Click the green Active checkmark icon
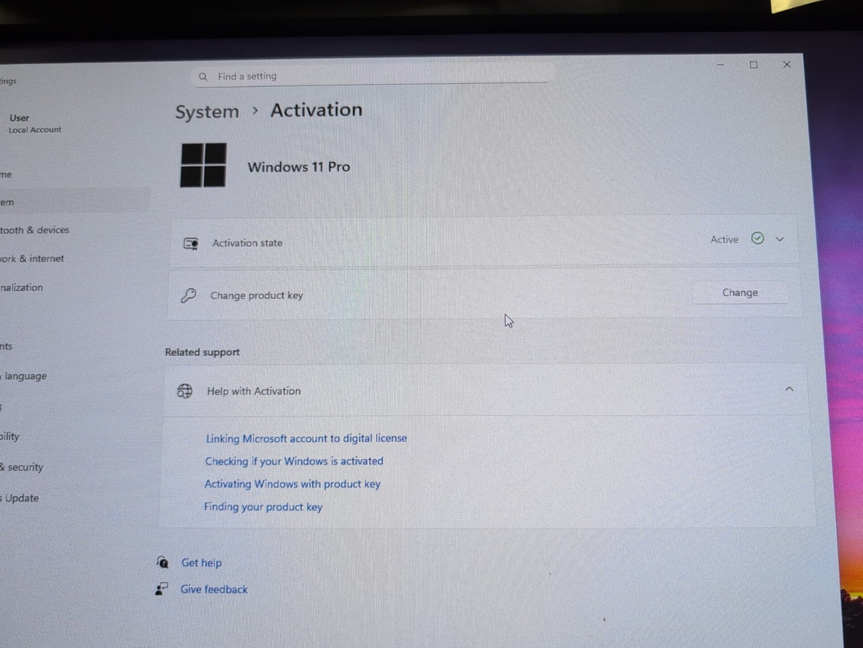863x648 pixels. (x=757, y=239)
